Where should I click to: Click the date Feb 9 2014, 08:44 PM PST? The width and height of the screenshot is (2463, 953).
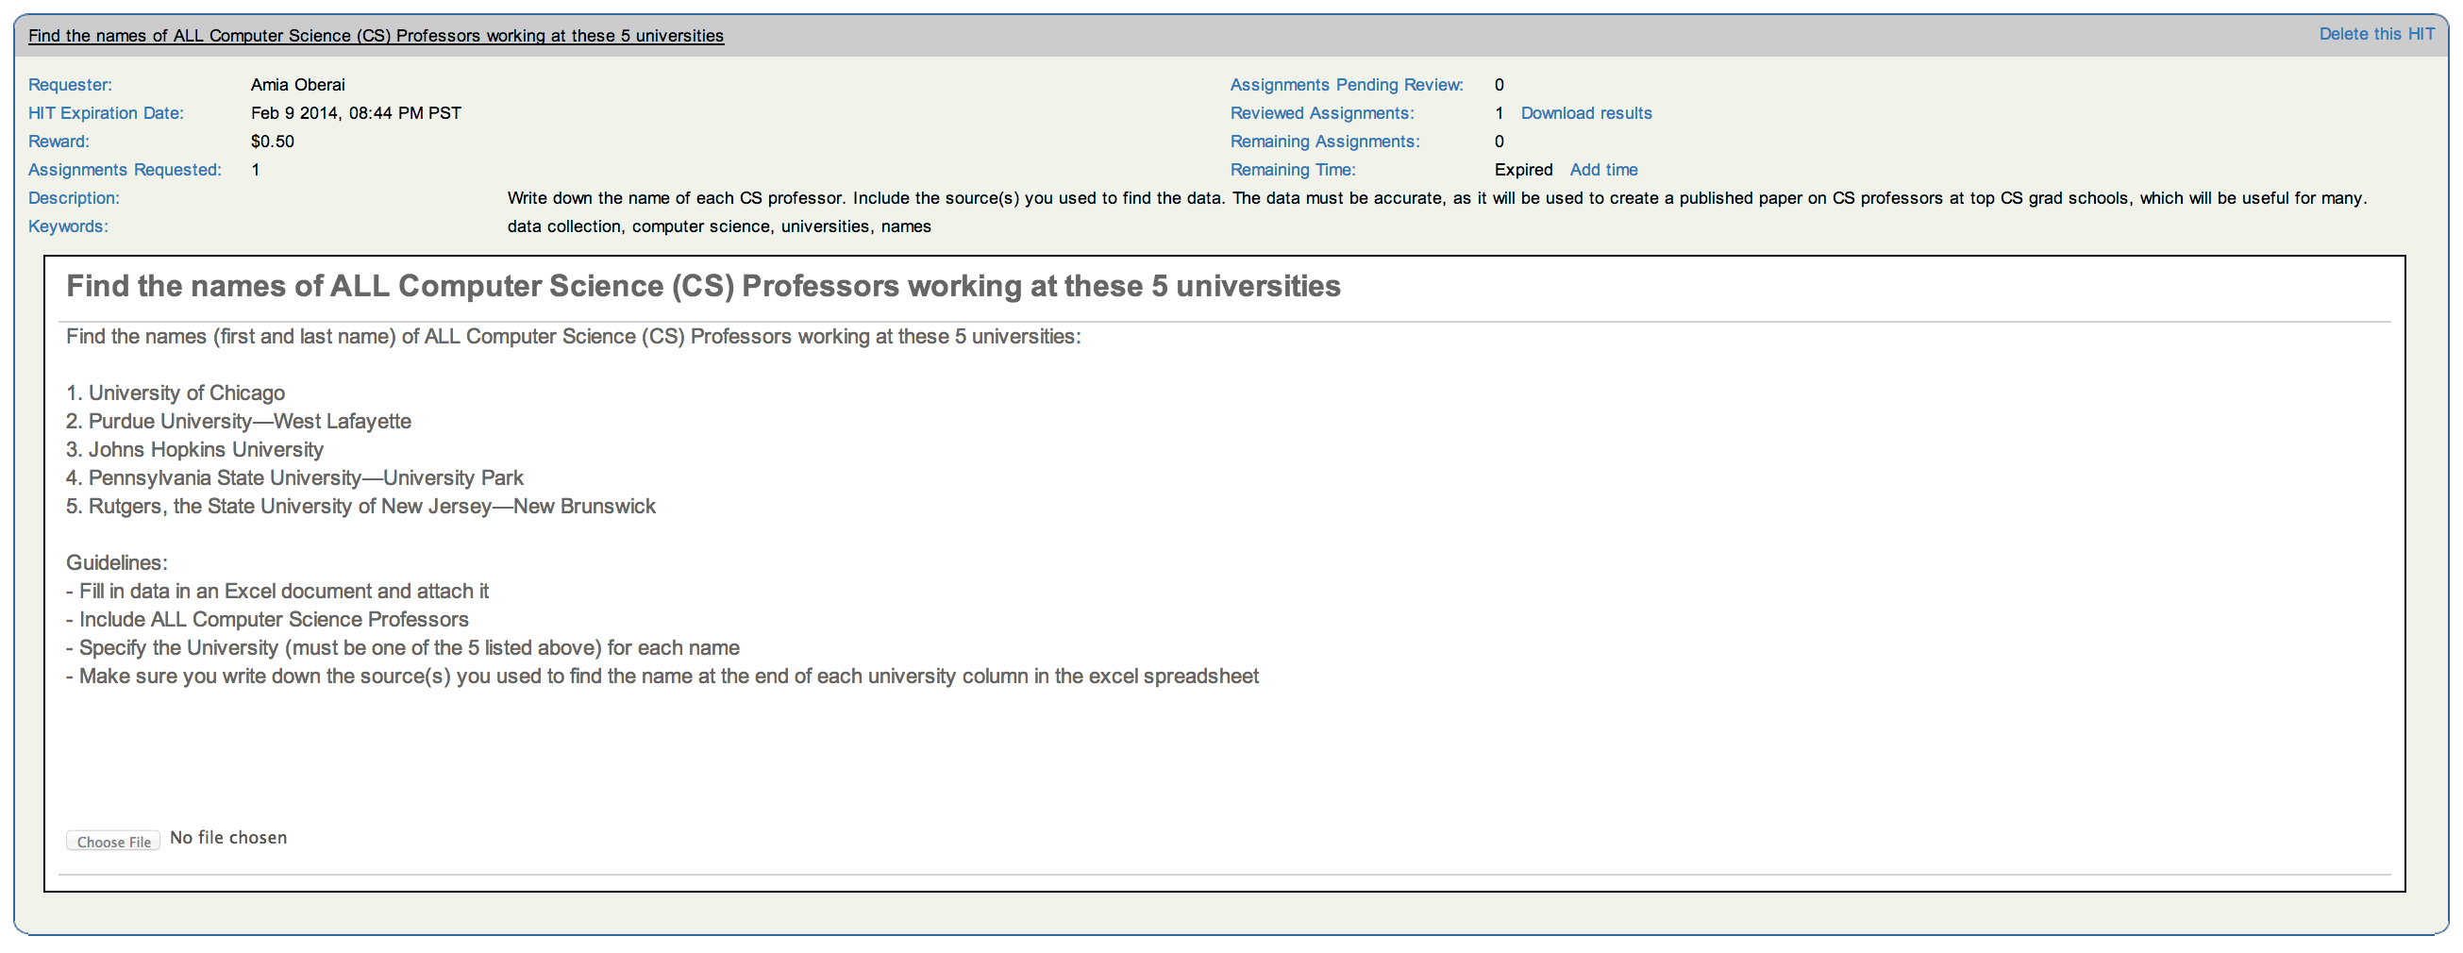click(x=356, y=113)
